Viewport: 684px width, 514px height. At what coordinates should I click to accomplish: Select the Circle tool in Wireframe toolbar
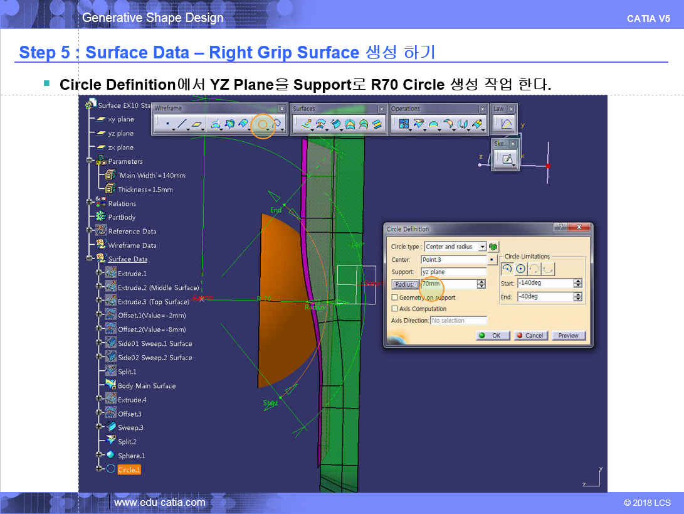(263, 124)
